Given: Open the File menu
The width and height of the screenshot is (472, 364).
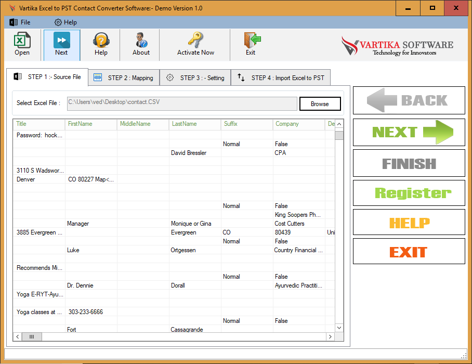Looking at the screenshot, I should click(x=20, y=22).
